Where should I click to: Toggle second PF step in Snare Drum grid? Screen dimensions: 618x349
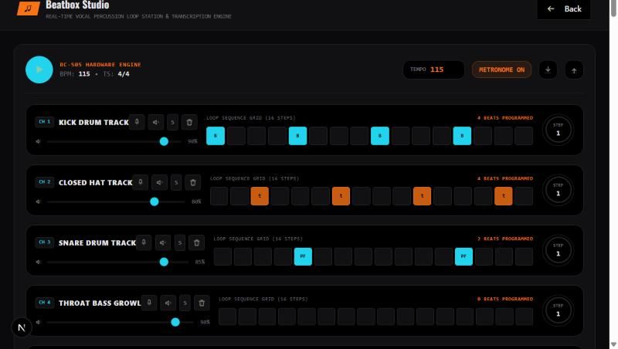coord(463,256)
